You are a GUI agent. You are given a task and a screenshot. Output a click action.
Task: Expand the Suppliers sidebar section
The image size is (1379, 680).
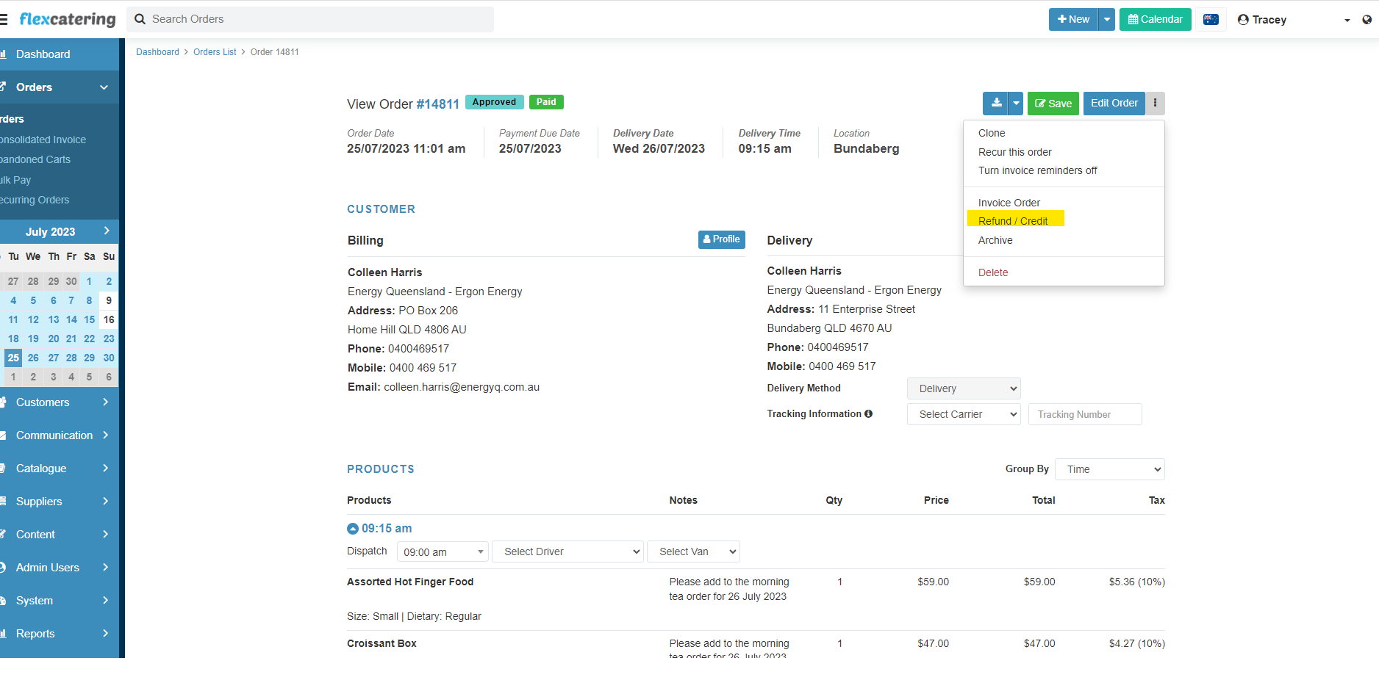tap(60, 502)
